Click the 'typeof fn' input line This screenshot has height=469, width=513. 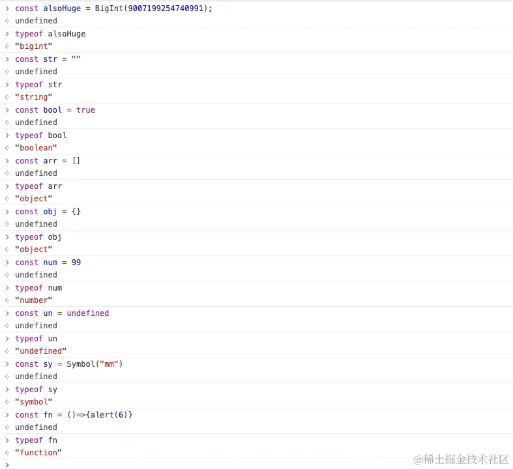(36, 440)
